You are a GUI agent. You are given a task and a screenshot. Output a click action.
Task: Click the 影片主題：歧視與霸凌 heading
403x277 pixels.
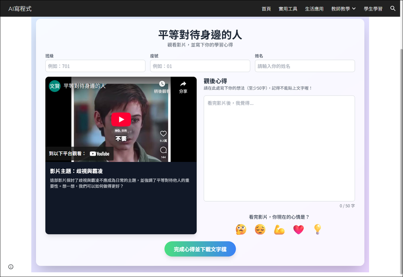point(76,171)
